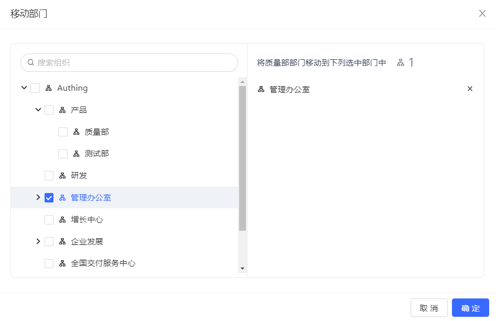Click the org icon beside 研发
The width and height of the screenshot is (496, 321).
point(62,176)
